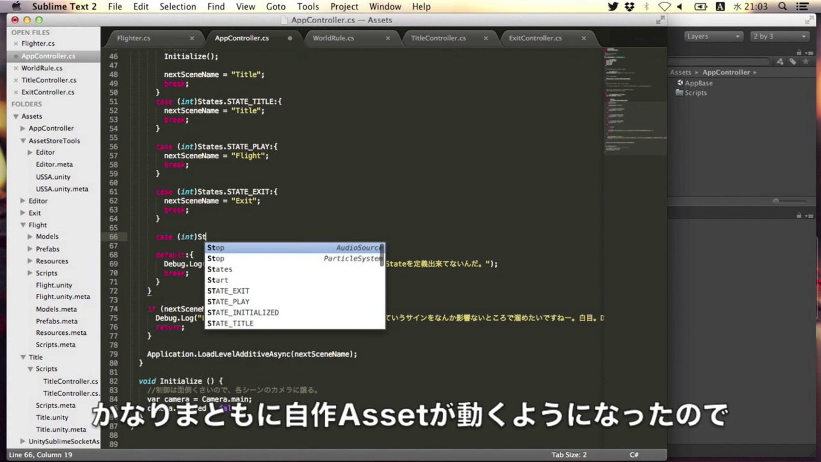821x462 pixels.
Task: Open the Wi-Fi status menu
Action: (x=664, y=7)
